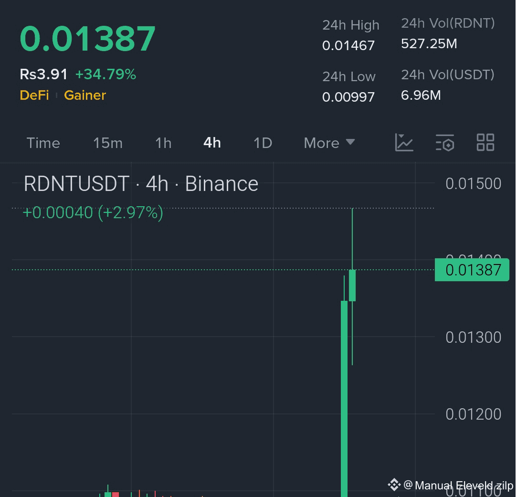Open the DeFi category tag
The height and width of the screenshot is (497, 517).
tap(34, 95)
